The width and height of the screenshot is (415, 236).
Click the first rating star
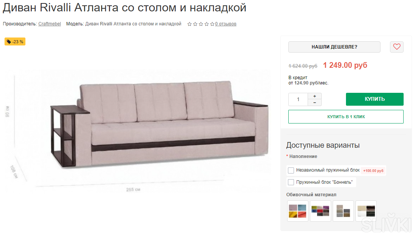pyautogui.click(x=190, y=24)
